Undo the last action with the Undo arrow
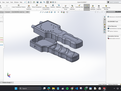 [44, 2]
